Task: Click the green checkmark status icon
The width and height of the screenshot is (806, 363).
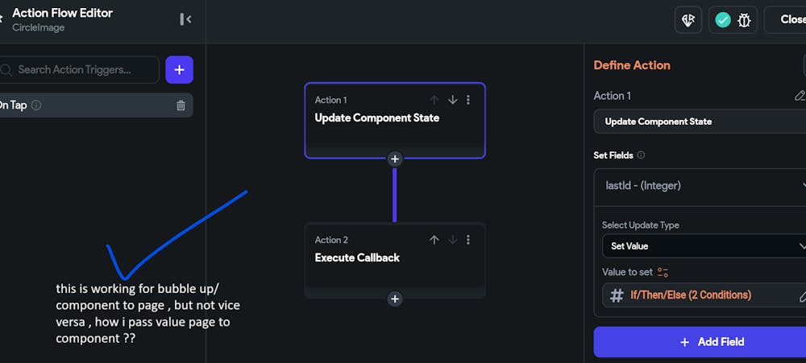Action: [723, 20]
